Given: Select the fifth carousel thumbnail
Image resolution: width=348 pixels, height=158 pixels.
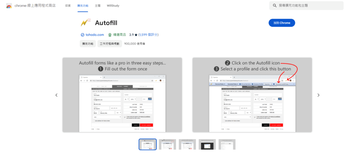Looking at the screenshot, I should click(227, 144).
